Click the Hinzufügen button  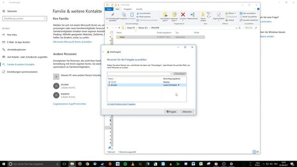[x=180, y=74]
